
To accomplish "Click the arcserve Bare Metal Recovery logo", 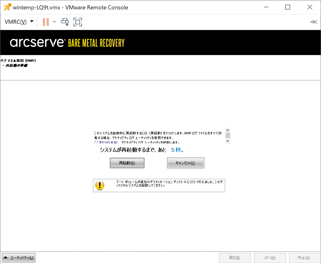I will coord(67,43).
